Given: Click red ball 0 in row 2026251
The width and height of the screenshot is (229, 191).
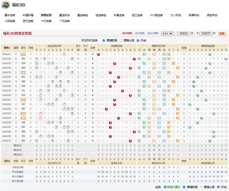Looking at the screenshot, I should [x=99, y=54].
